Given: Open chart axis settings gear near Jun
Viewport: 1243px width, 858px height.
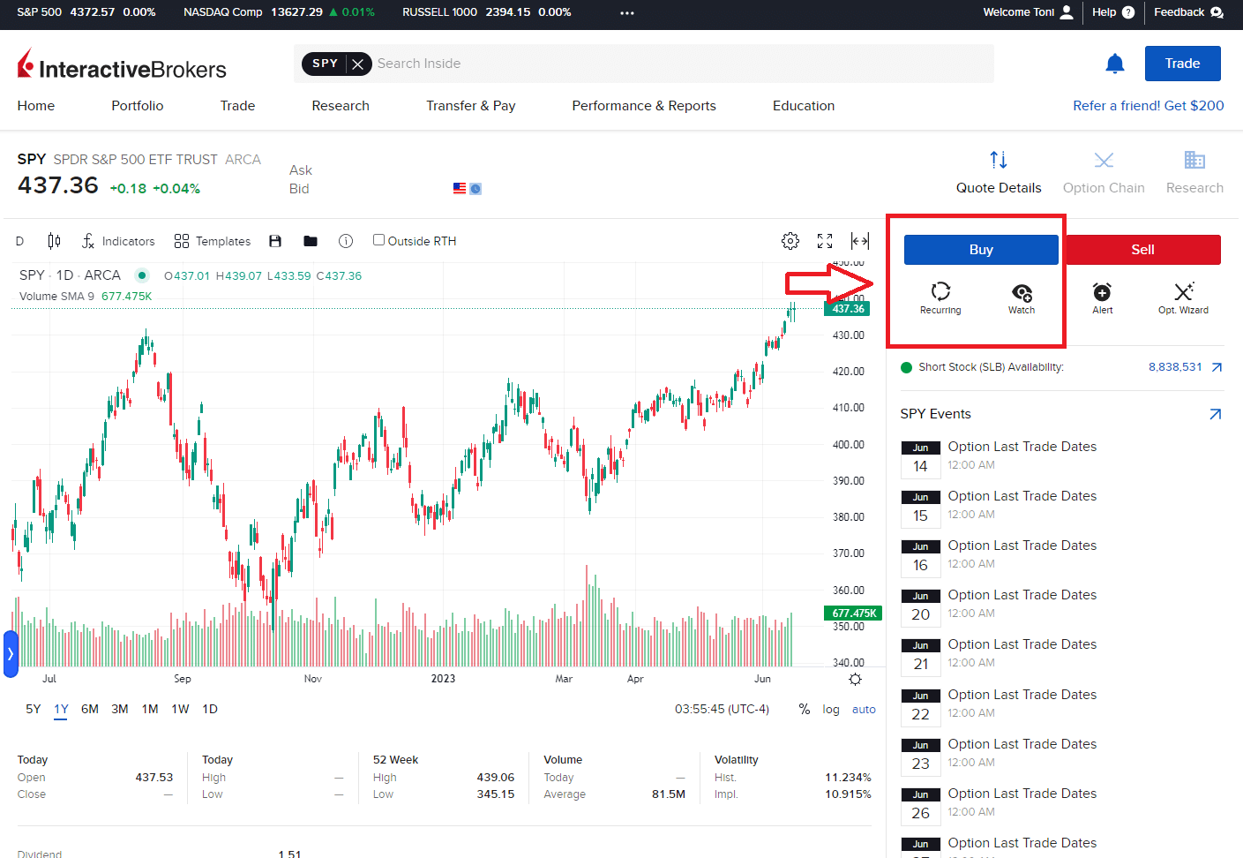Looking at the screenshot, I should point(855,679).
